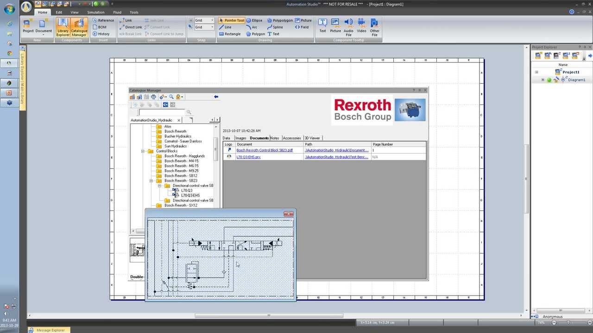Click the print icon in Catalogue Manager toolbar
The width and height of the screenshot is (593, 333).
153,97
